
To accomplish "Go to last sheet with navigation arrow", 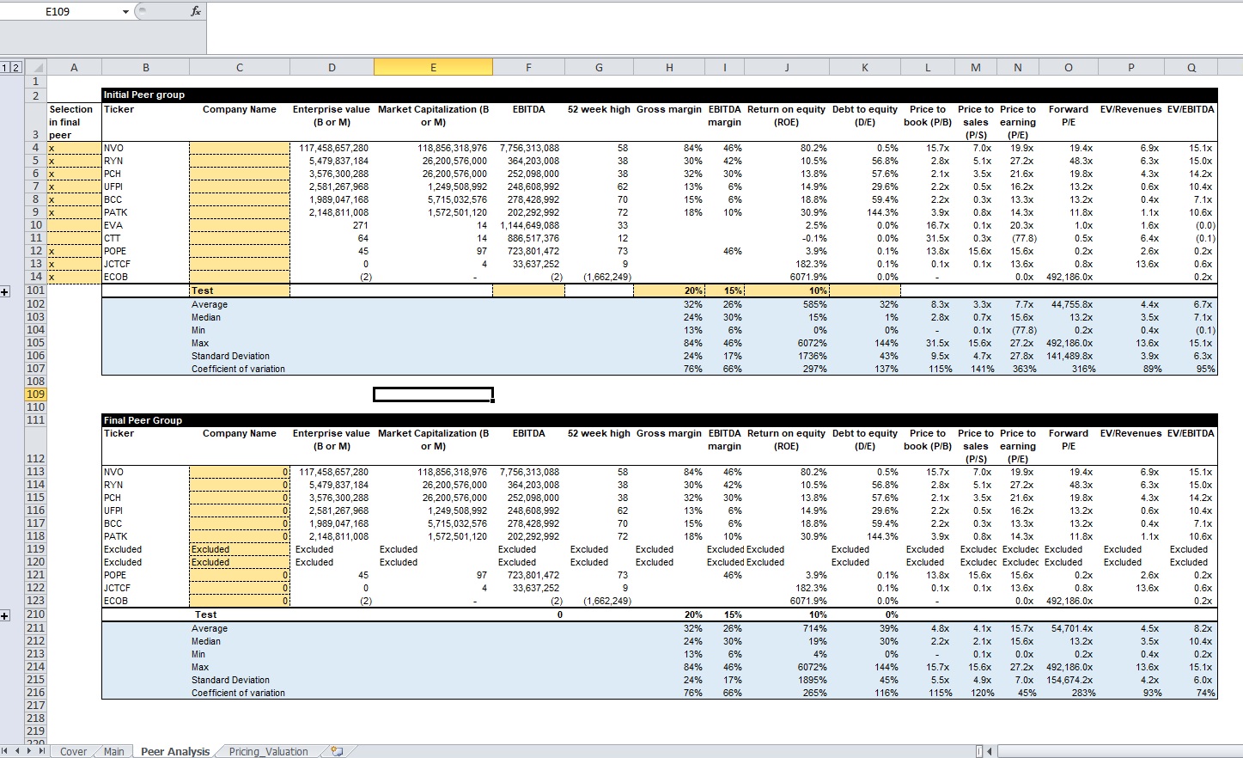I will coord(42,750).
